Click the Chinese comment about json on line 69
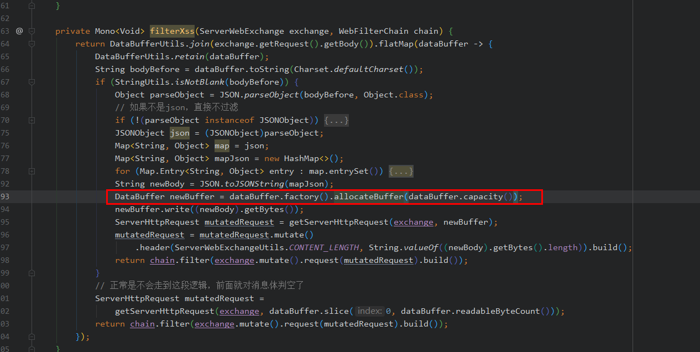 pos(176,107)
